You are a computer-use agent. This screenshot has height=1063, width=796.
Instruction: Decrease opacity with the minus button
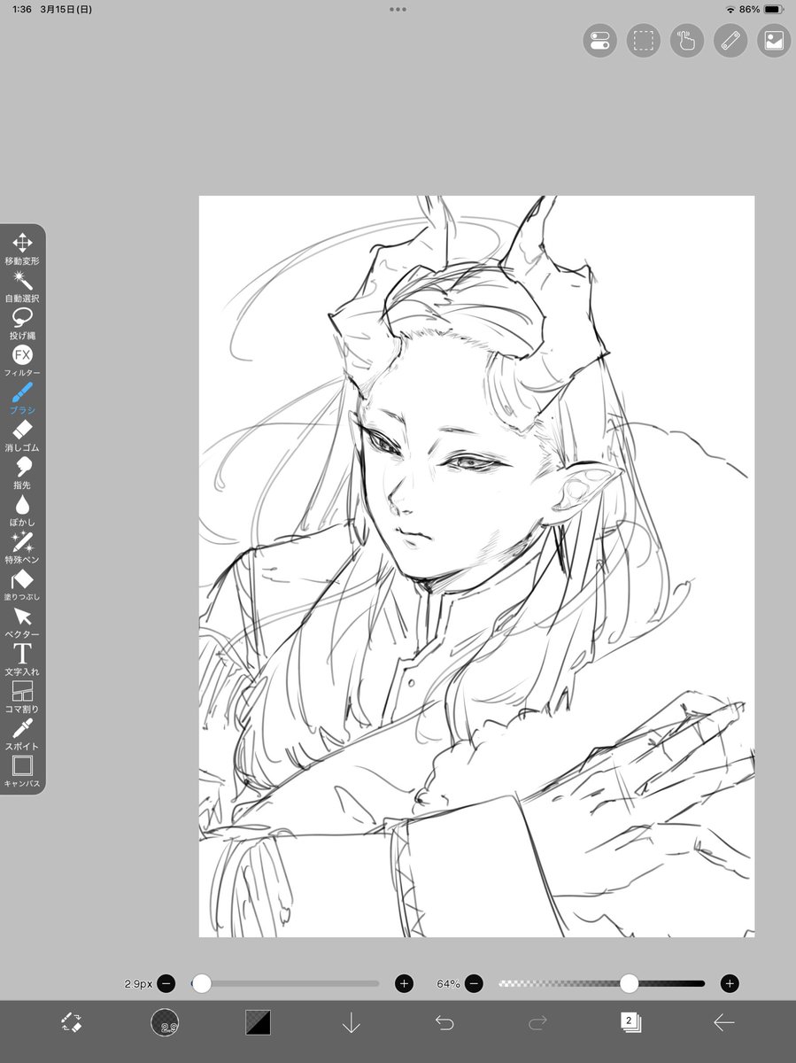pos(474,983)
